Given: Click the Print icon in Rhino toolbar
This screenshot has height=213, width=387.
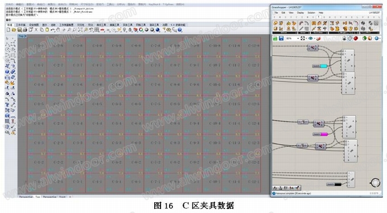Looking at the screenshot, I should coord(25,30).
